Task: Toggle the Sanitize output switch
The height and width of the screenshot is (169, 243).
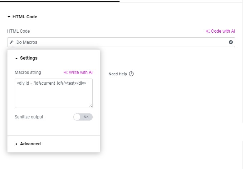Action: (x=83, y=117)
